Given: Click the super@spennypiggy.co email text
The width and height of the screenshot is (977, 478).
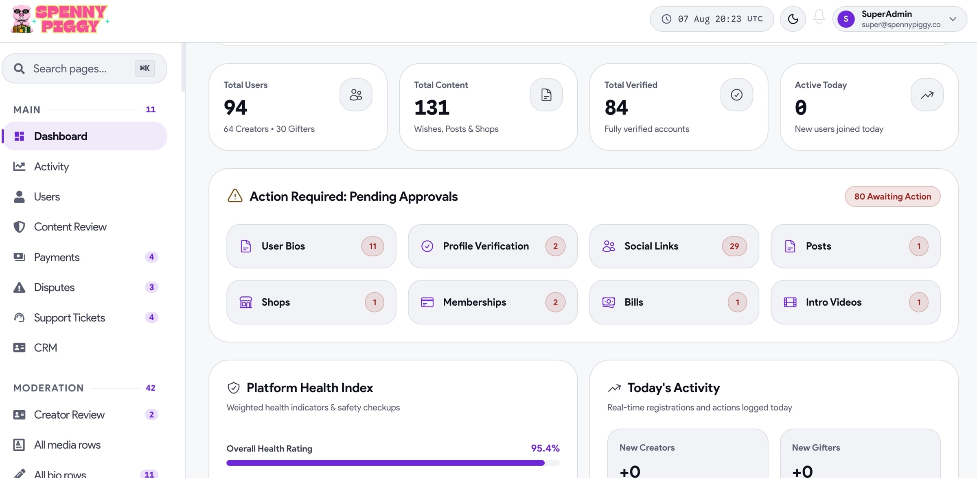Looking at the screenshot, I should pyautogui.click(x=901, y=24).
